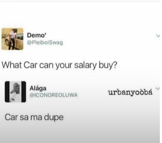This screenshot has height=143, width=162.
Task: Click the word "salary" in the tweet
Action: (x=85, y=65)
